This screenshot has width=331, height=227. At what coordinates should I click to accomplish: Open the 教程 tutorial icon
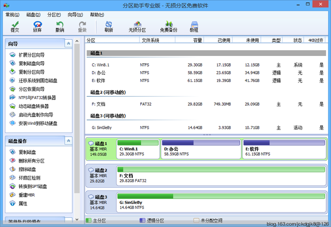[x=194, y=26]
